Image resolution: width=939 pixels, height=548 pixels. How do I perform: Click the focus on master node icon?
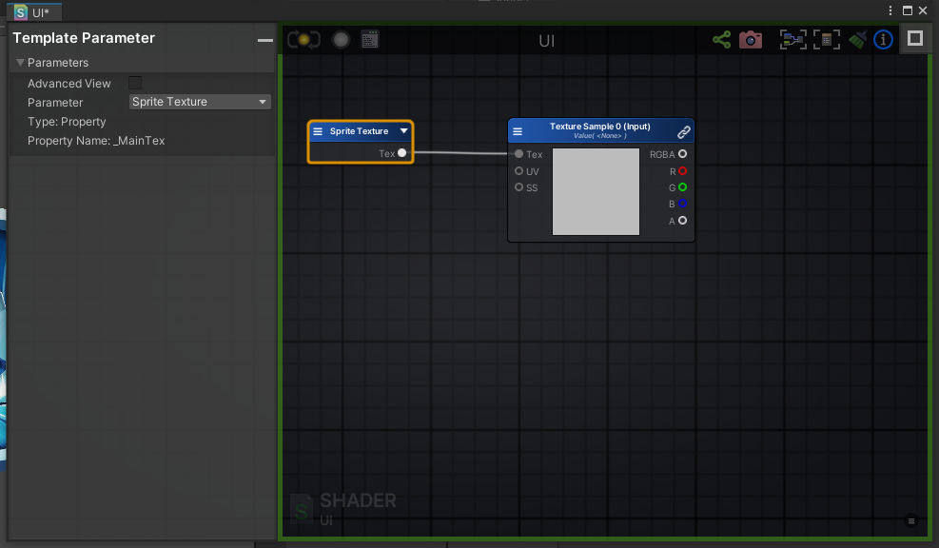(827, 40)
